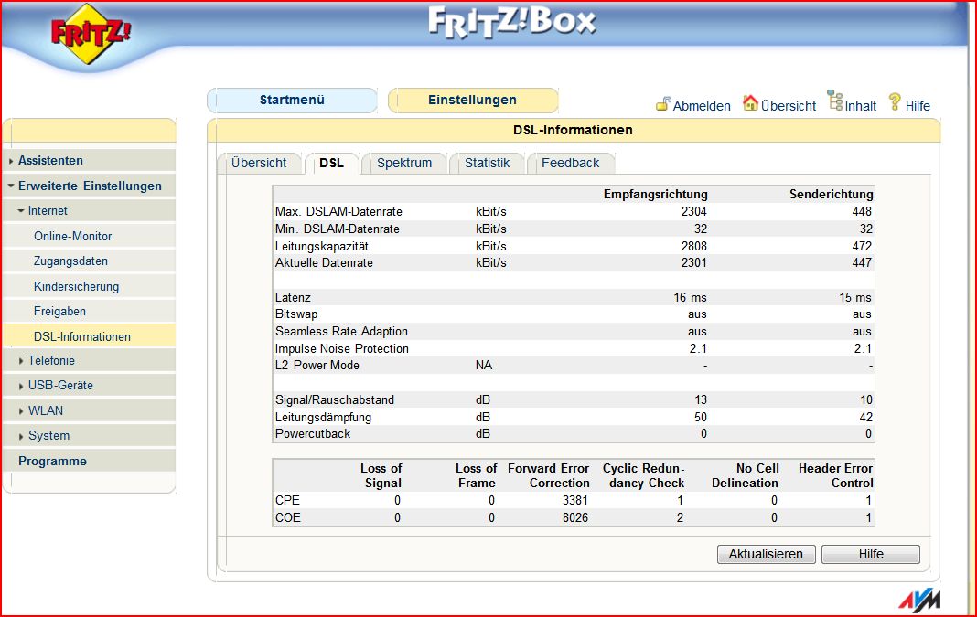Open the Einstellungen tab
The height and width of the screenshot is (617, 977).
point(472,100)
